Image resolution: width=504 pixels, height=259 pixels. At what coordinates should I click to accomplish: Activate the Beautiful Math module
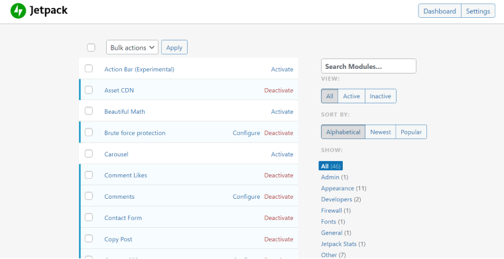(x=282, y=112)
